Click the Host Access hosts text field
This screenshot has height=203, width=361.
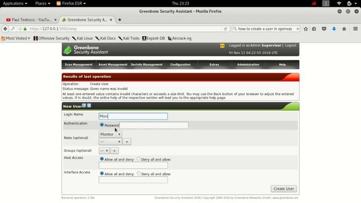click(x=133, y=165)
